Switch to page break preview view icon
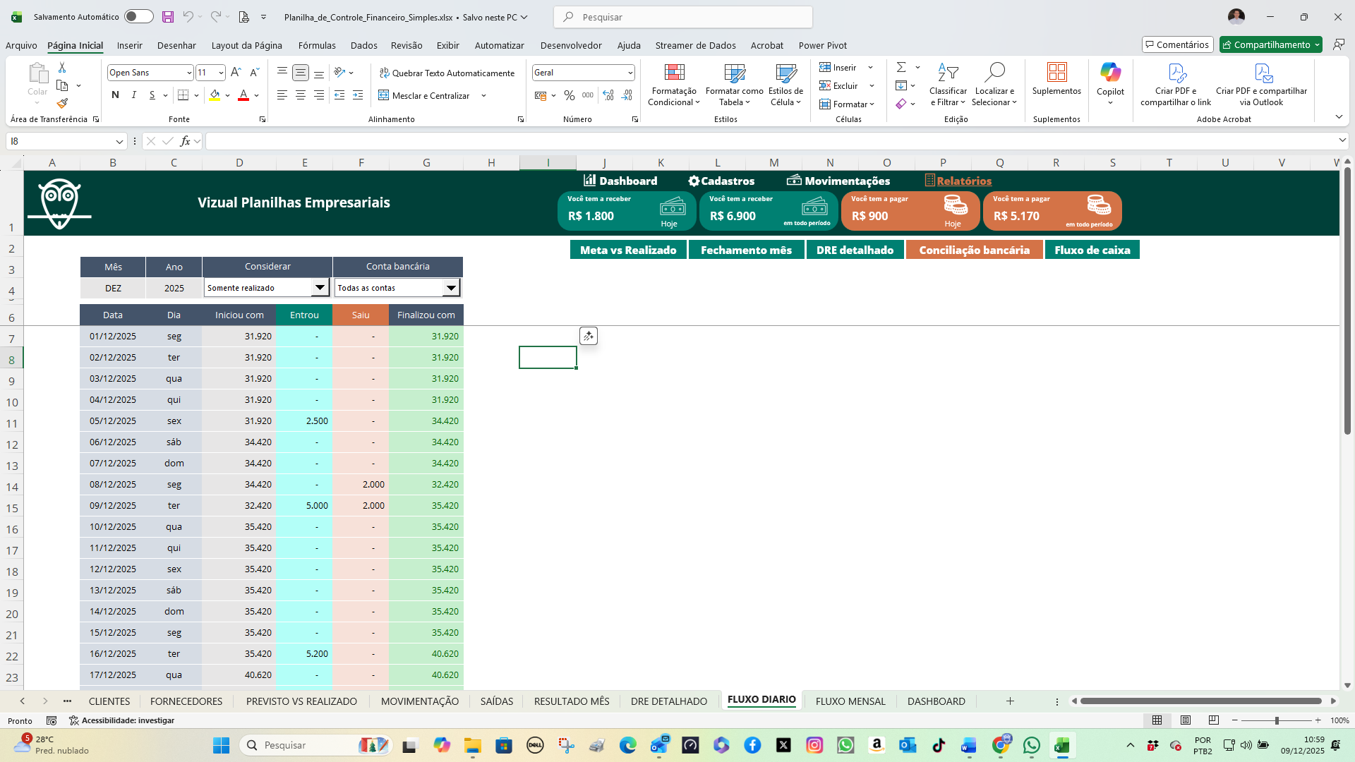The image size is (1355, 762). coord(1214,720)
